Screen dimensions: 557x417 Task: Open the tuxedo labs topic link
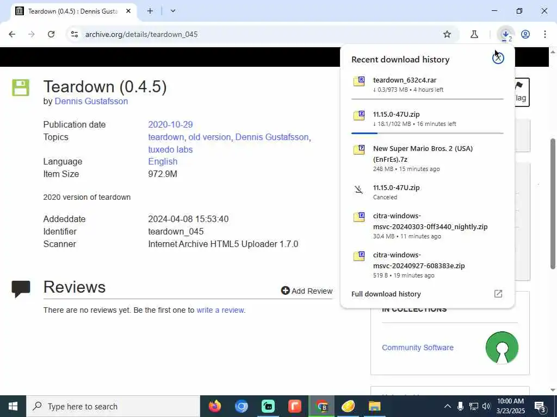(170, 149)
